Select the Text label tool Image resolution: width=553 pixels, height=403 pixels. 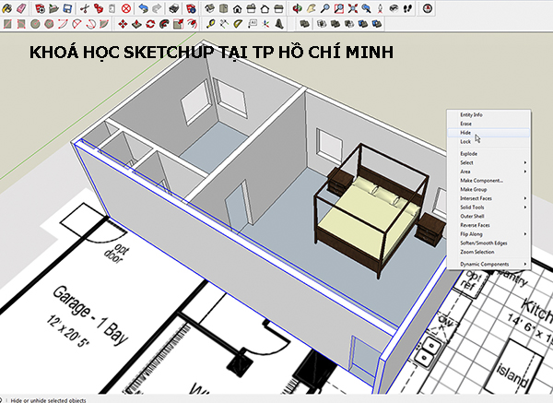coord(253,24)
